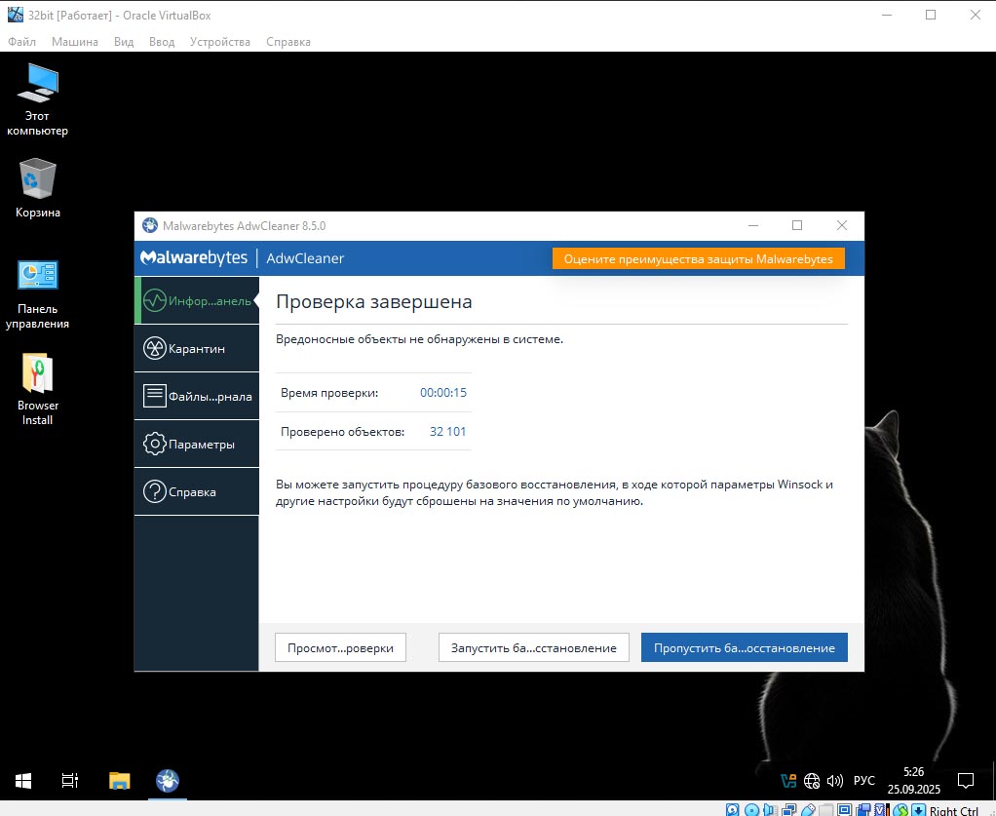This screenshot has width=996, height=816.
Task: Open the notification center icon
Action: coord(966,780)
